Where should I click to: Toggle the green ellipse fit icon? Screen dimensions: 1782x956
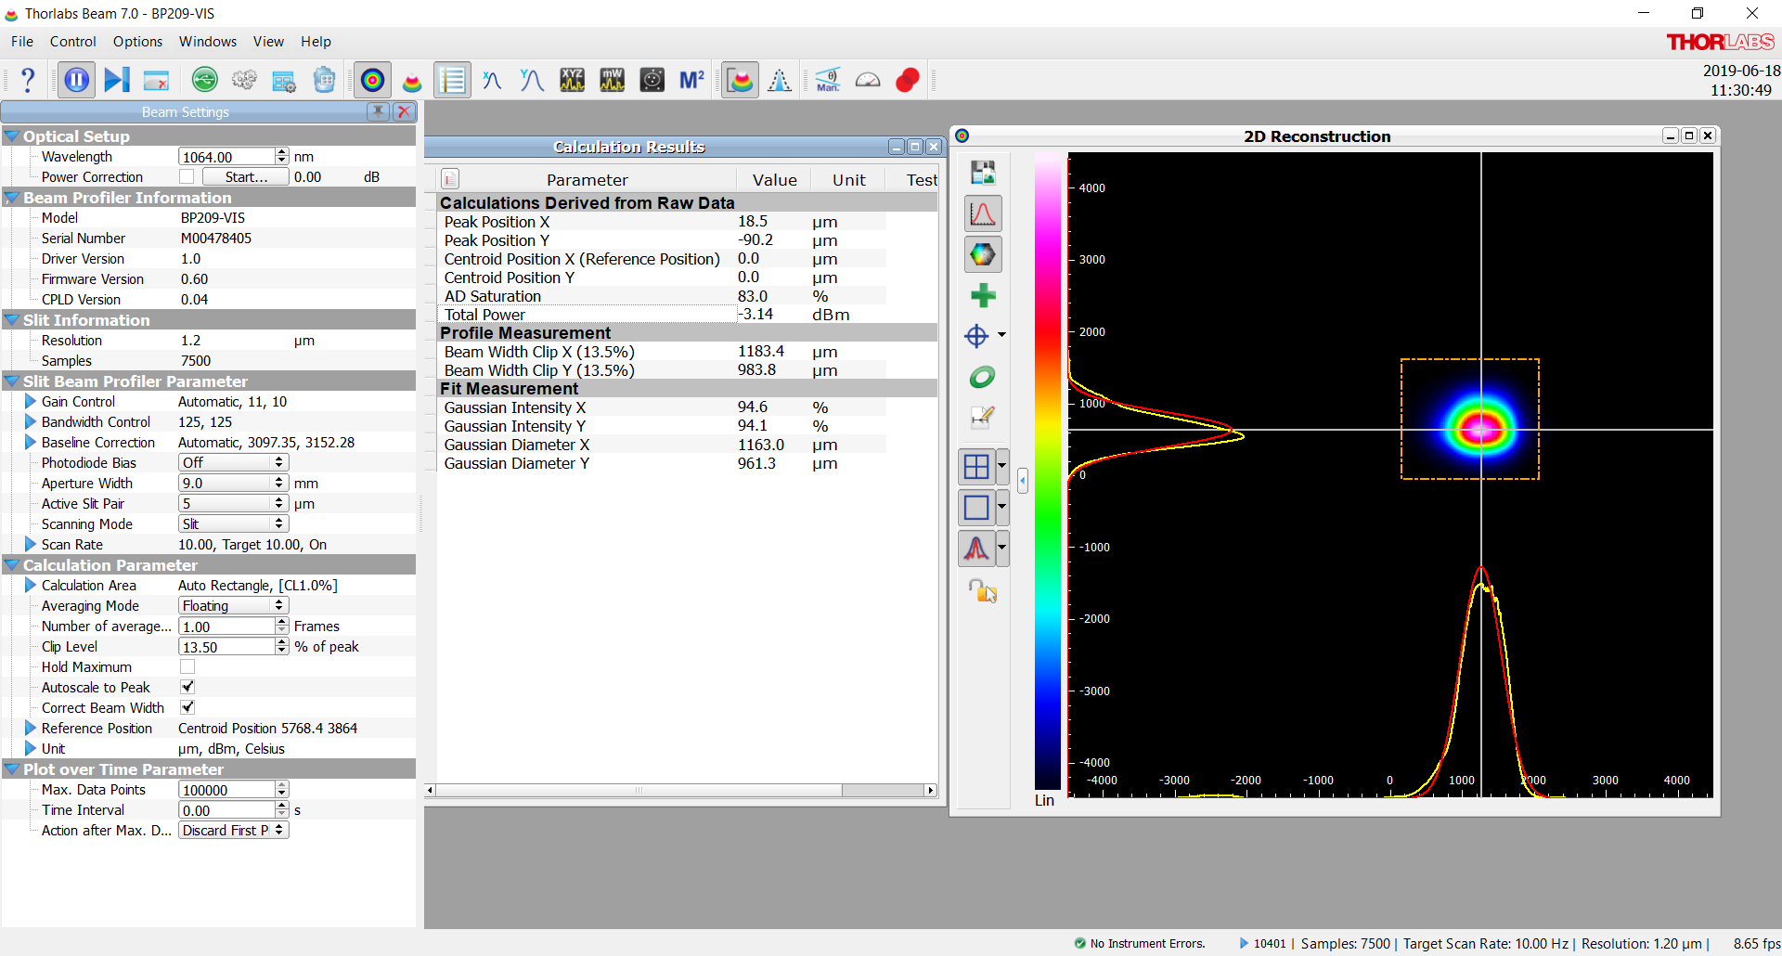pyautogui.click(x=983, y=377)
